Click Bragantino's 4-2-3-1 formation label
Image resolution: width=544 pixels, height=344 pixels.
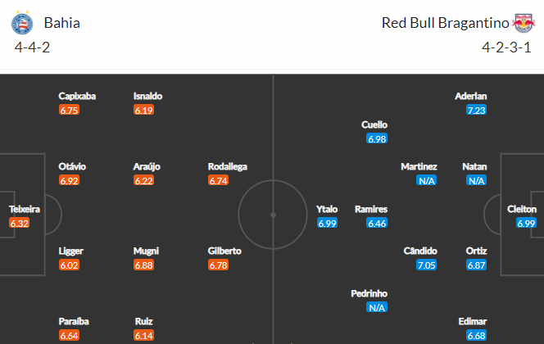click(506, 48)
